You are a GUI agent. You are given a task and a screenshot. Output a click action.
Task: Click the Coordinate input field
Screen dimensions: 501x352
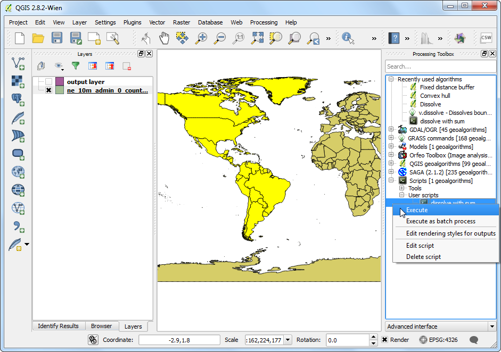179,340
